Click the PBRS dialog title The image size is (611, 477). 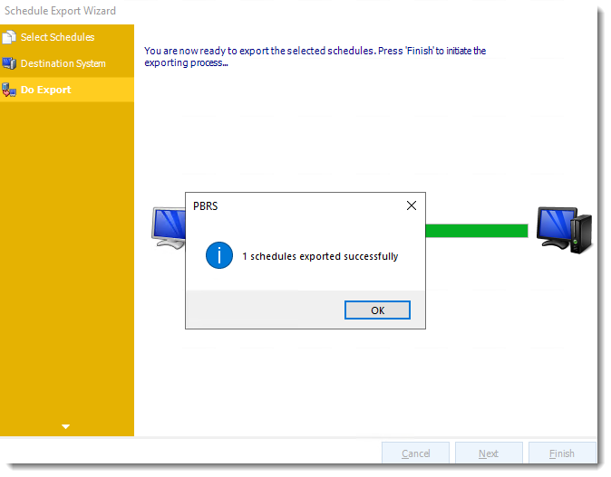(x=206, y=206)
